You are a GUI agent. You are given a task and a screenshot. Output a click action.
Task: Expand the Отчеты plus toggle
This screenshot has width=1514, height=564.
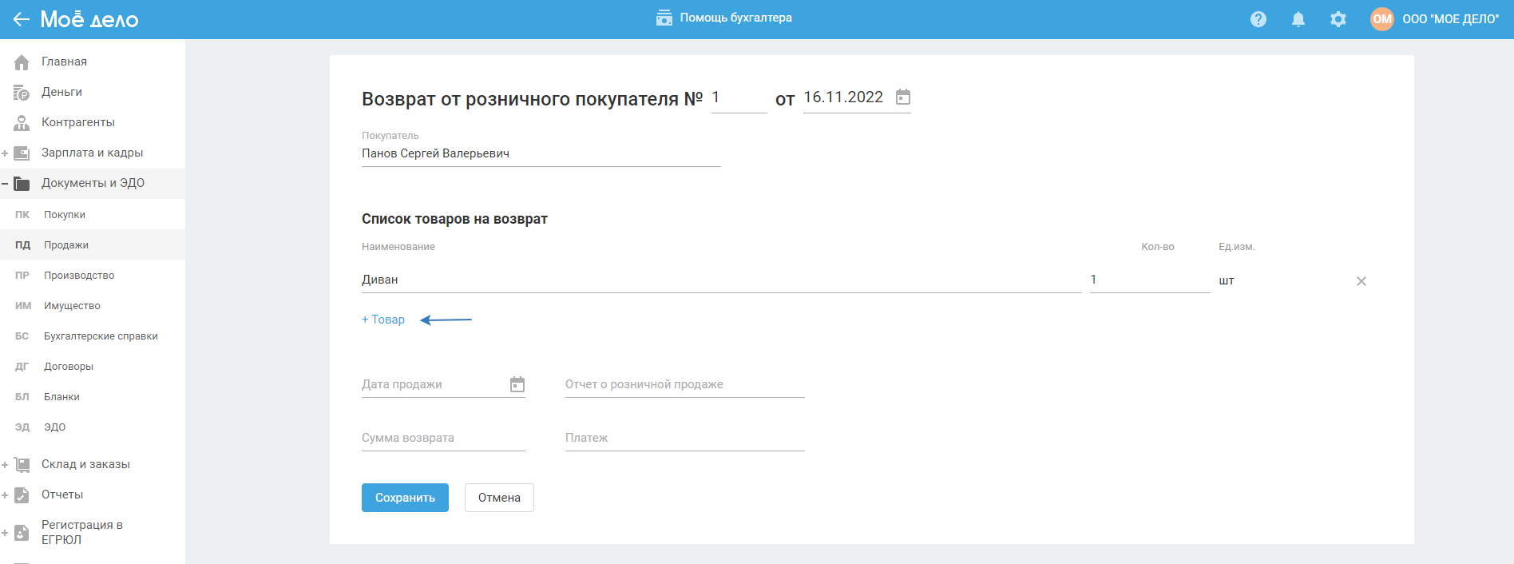click(x=5, y=494)
